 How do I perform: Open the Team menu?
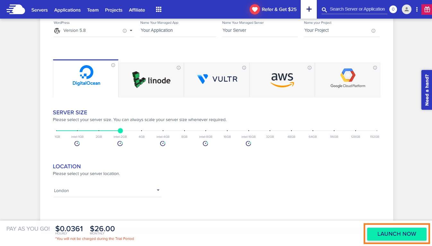93,10
